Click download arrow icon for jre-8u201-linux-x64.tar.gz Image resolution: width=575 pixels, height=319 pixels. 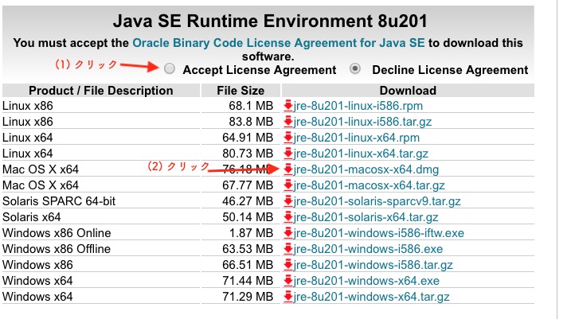tap(287, 154)
